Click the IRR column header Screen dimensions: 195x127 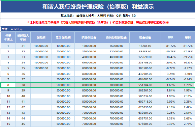(x=171, y=38)
